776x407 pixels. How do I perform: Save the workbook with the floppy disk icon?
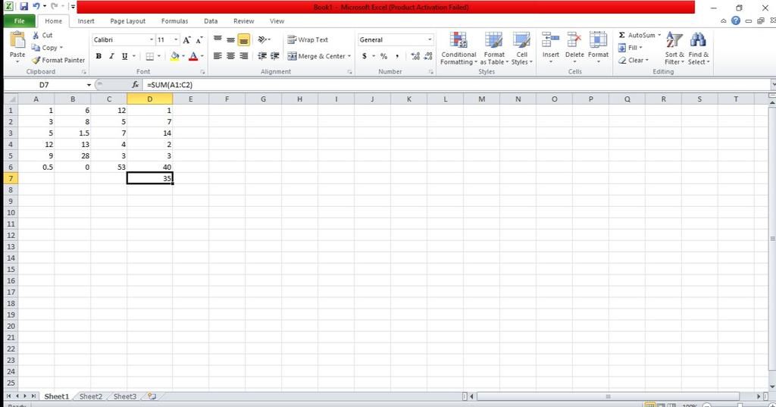23,6
